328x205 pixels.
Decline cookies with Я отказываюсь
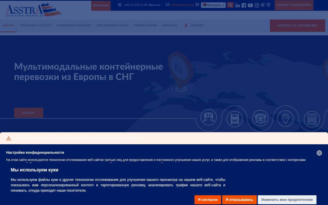pos(239,200)
